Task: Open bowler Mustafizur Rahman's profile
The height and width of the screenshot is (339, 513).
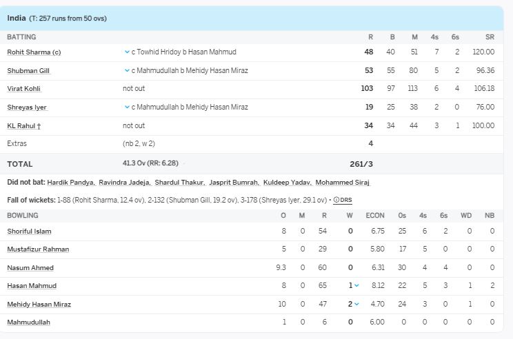Action: click(38, 249)
